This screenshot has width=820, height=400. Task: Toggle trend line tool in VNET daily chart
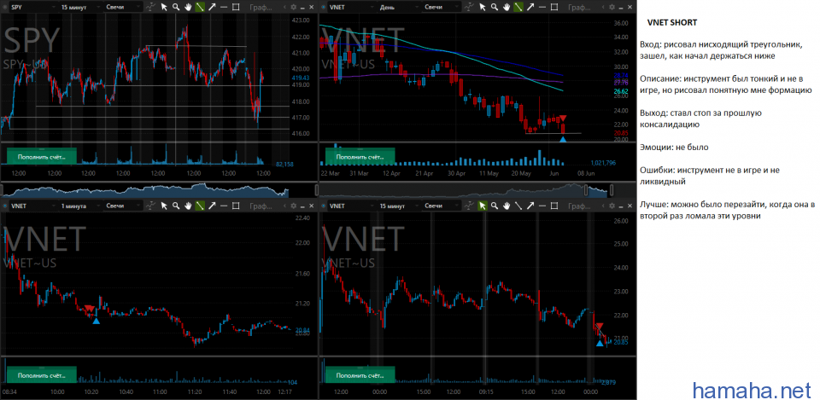coord(518,8)
